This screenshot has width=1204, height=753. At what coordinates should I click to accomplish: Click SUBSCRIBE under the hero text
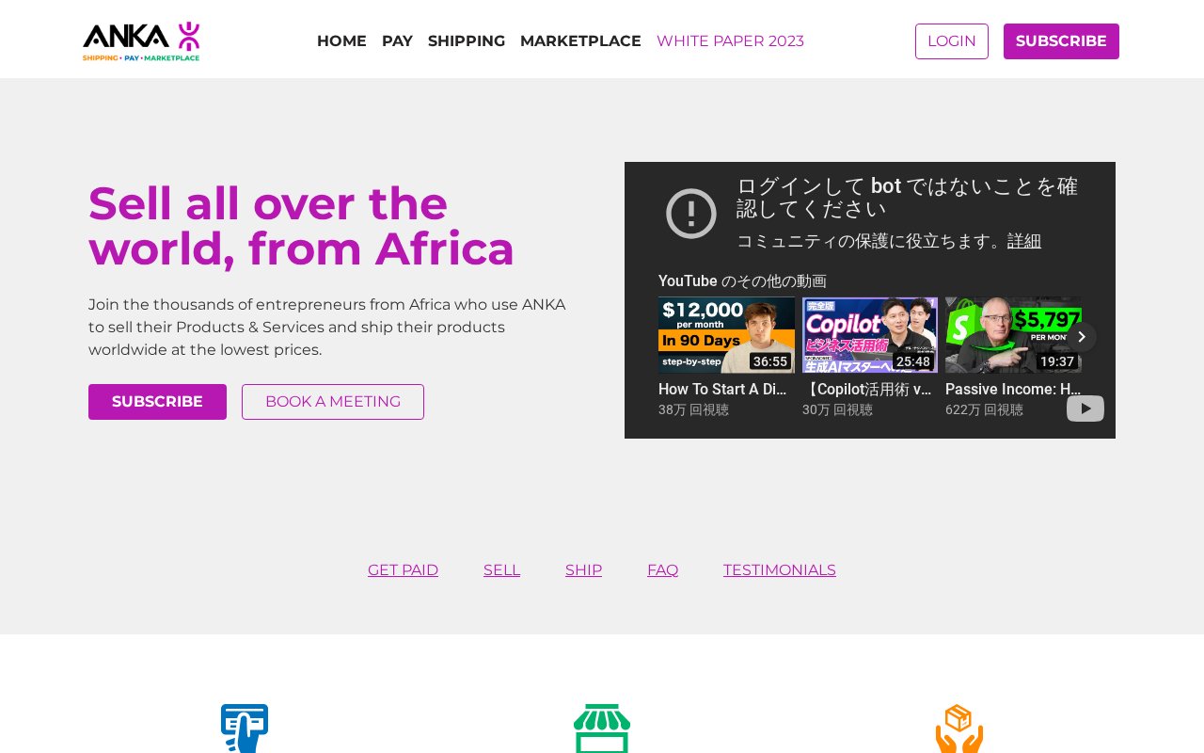click(157, 402)
